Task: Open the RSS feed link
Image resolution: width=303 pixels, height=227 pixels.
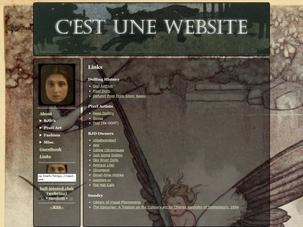Action: (57, 207)
